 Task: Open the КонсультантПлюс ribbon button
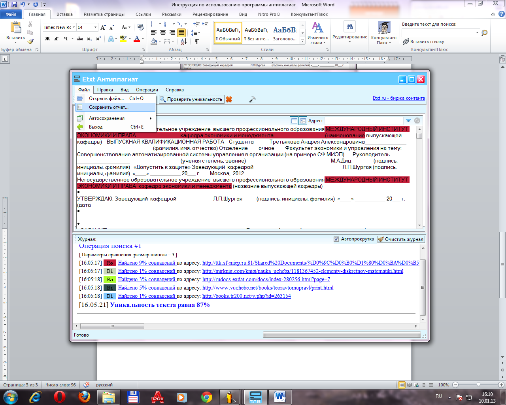click(x=384, y=33)
